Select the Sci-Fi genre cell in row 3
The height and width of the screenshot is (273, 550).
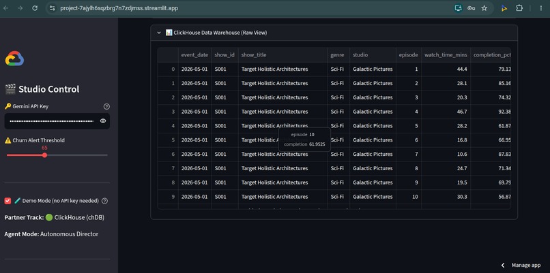click(x=338, y=112)
